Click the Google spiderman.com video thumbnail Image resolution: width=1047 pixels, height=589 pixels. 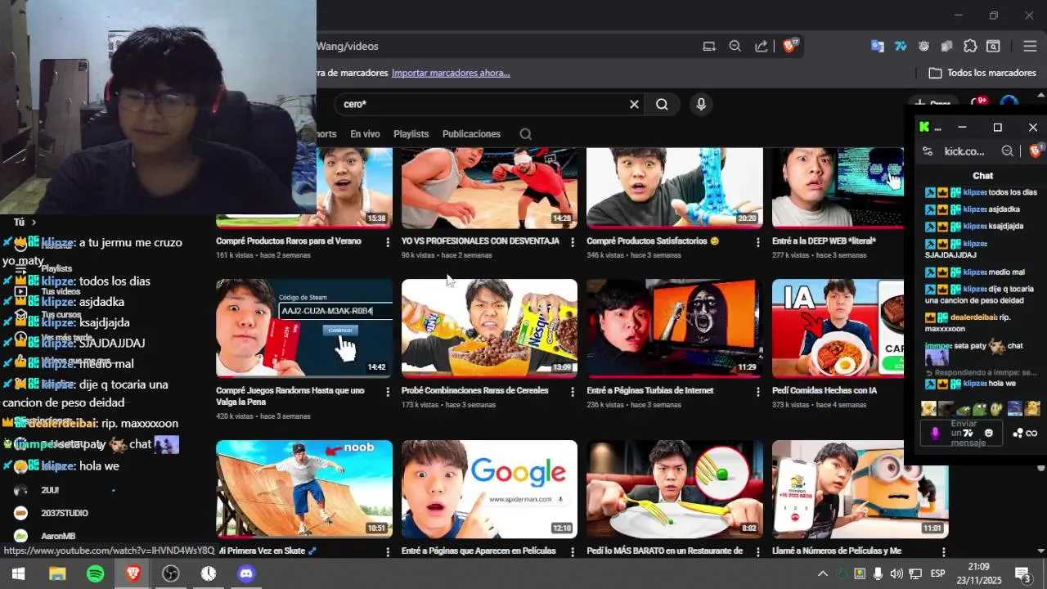489,488
